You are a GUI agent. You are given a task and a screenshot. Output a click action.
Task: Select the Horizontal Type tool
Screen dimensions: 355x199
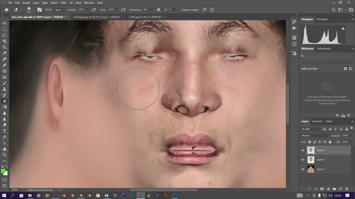[4, 131]
